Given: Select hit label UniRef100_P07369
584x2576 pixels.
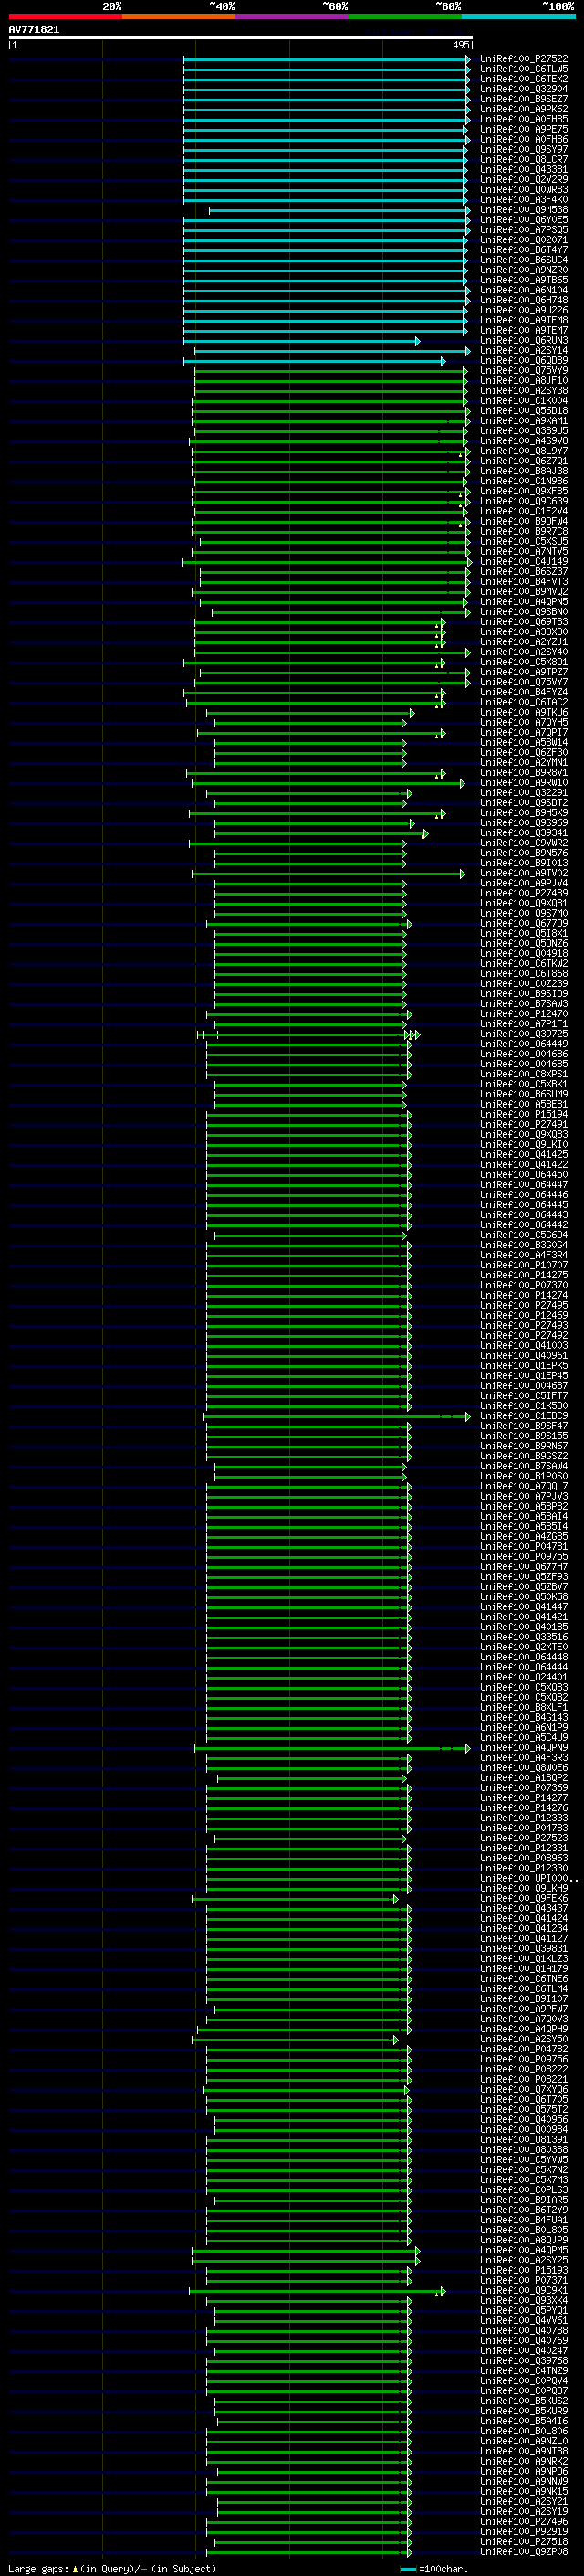Looking at the screenshot, I should coord(523,1787).
